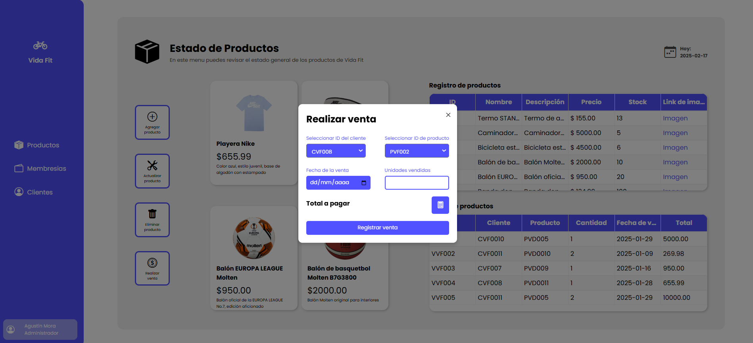Image resolution: width=753 pixels, height=343 pixels.
Task: Click the $655.99 price on Playera Nike card
Action: tap(234, 156)
